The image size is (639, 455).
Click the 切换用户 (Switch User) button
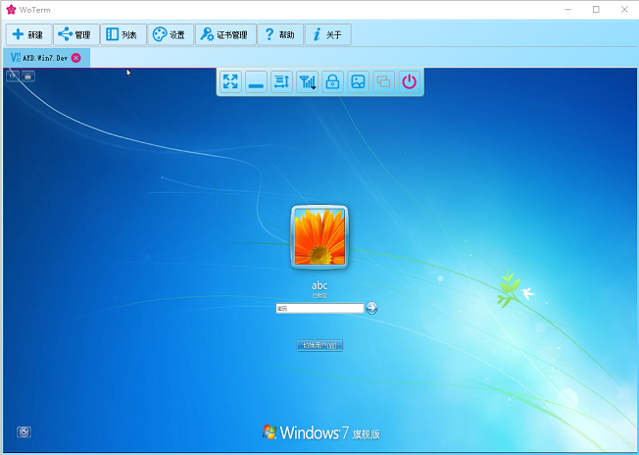(319, 345)
